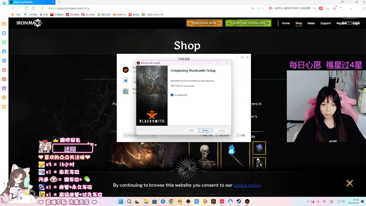Open Steam from the taskbar
The image size is (366, 206).
point(239,202)
